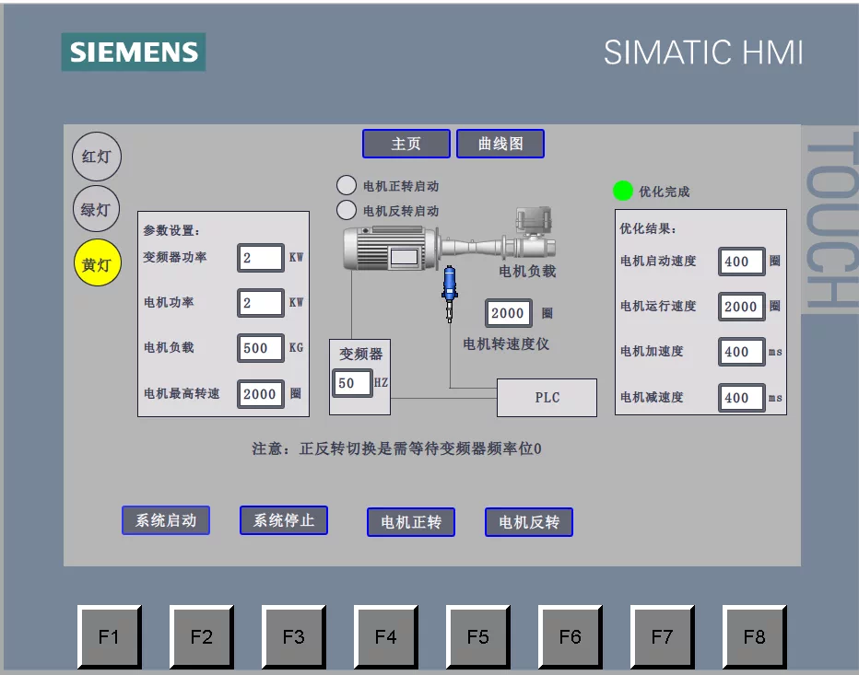This screenshot has height=675, width=859.
Task: Switch to the 主页 tab
Action: (x=406, y=143)
